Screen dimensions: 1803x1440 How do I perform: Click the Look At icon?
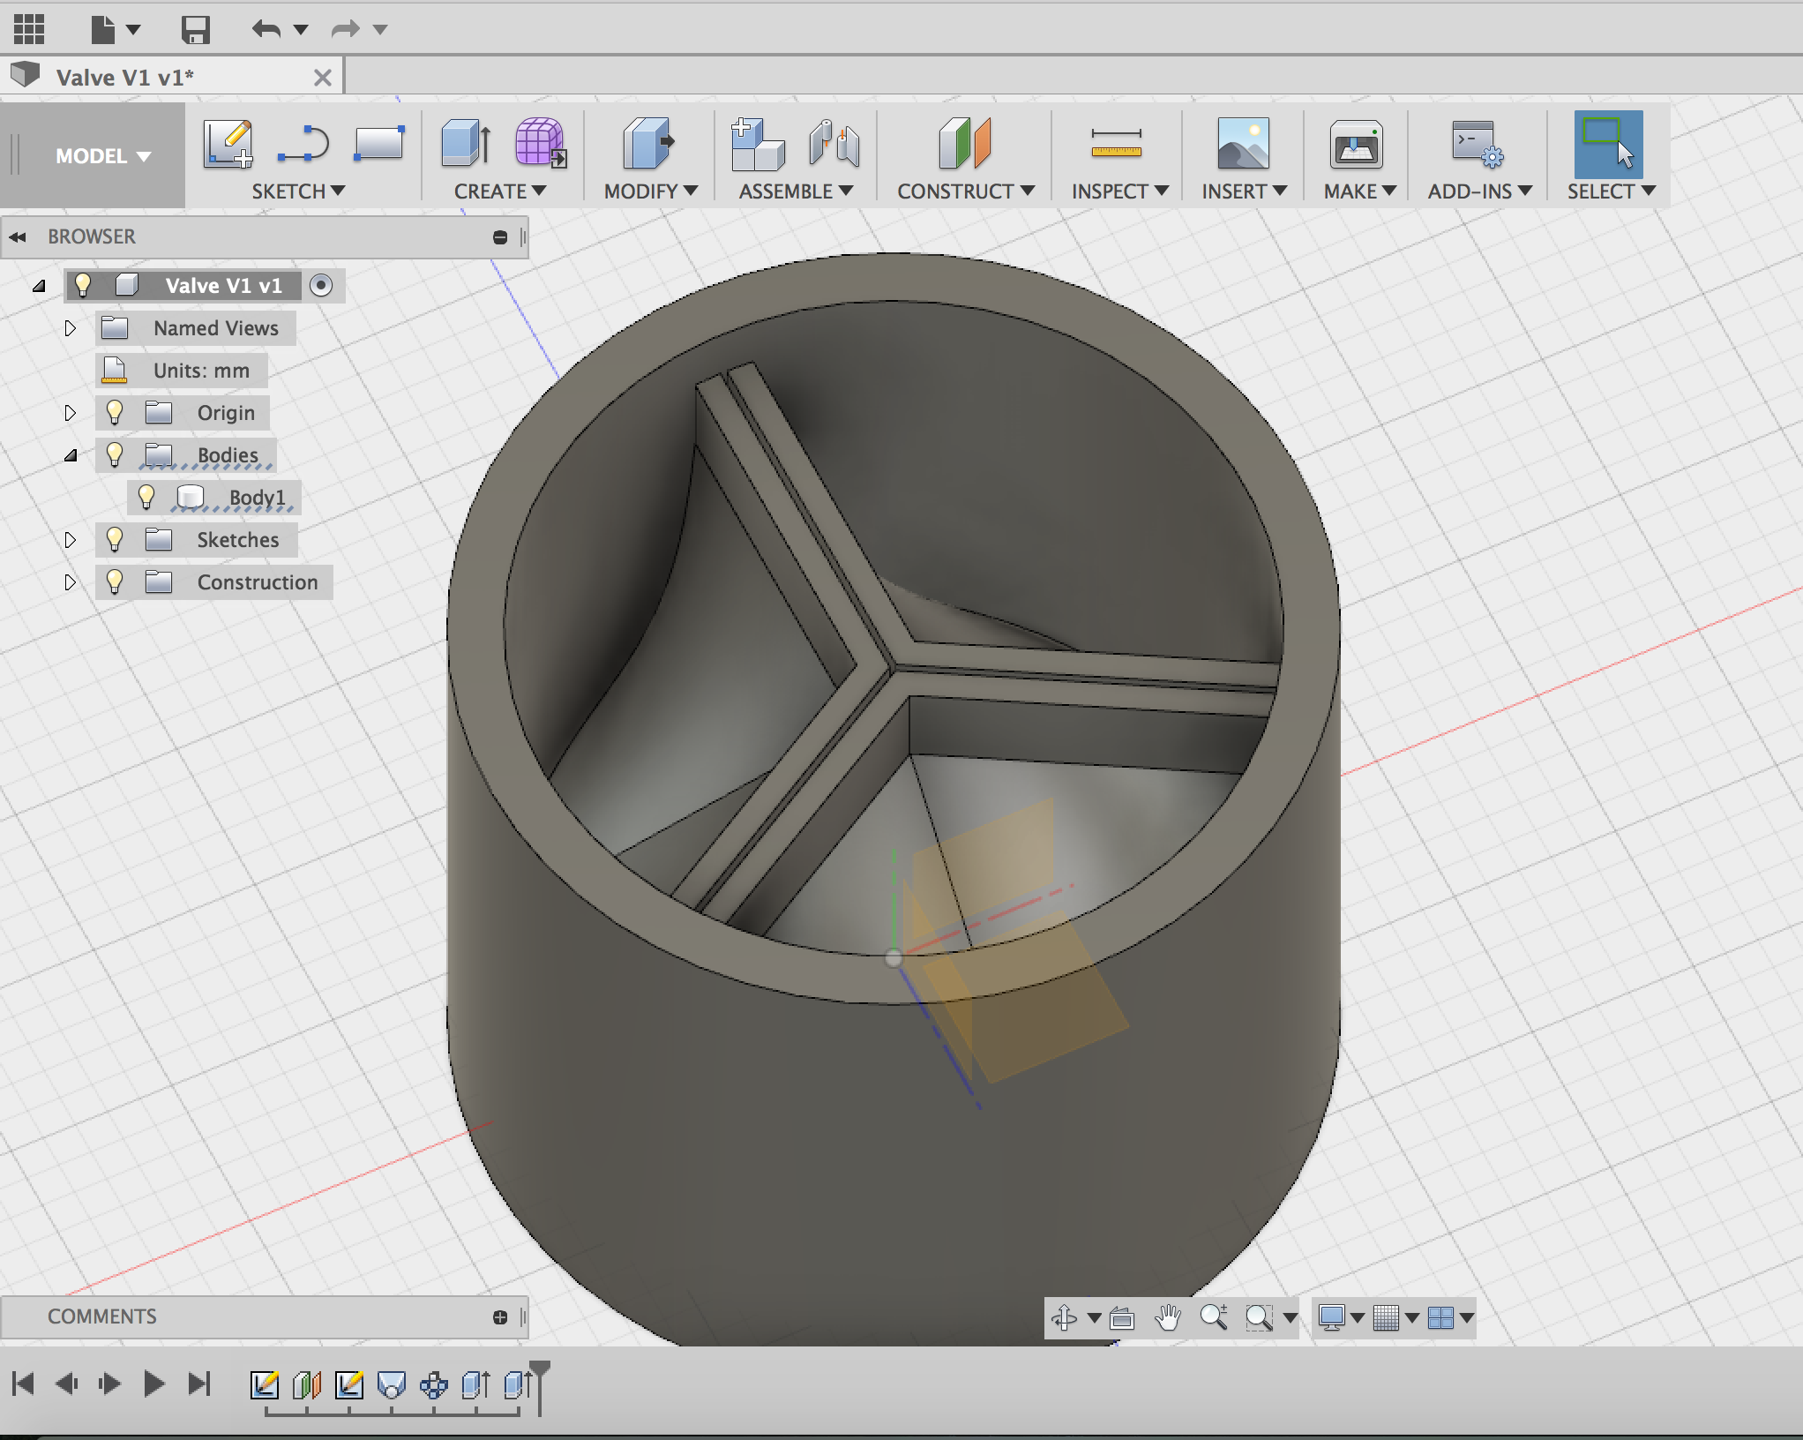(x=1122, y=1318)
